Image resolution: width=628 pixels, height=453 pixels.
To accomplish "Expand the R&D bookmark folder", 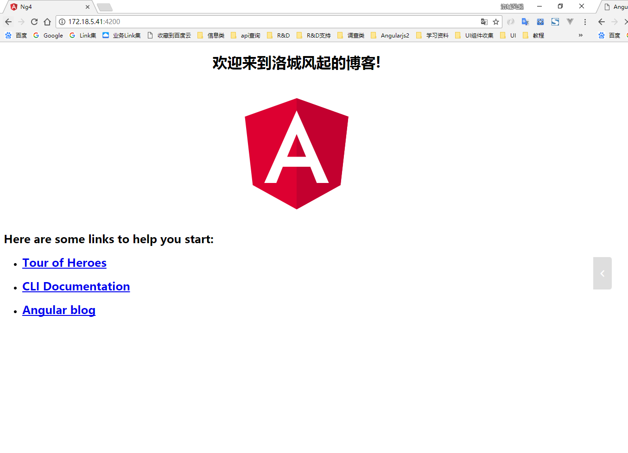I will (279, 35).
